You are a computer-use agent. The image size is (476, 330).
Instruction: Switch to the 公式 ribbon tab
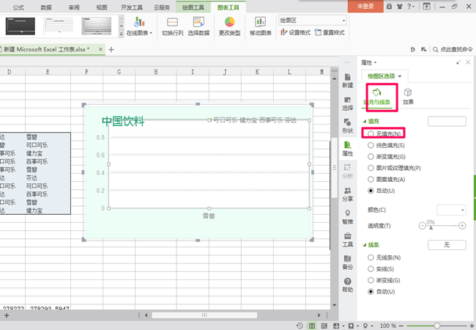pyautogui.click(x=18, y=7)
